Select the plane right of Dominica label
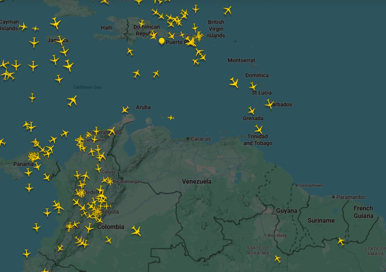 [x=253, y=86]
